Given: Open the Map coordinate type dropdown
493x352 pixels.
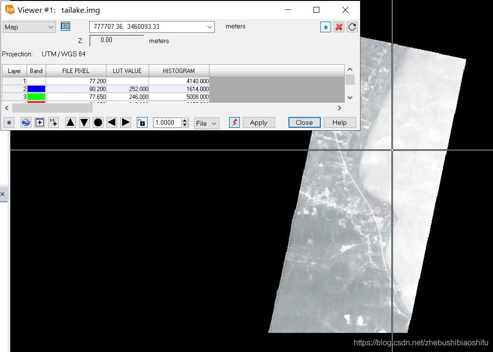Looking at the screenshot, I should coord(29,27).
